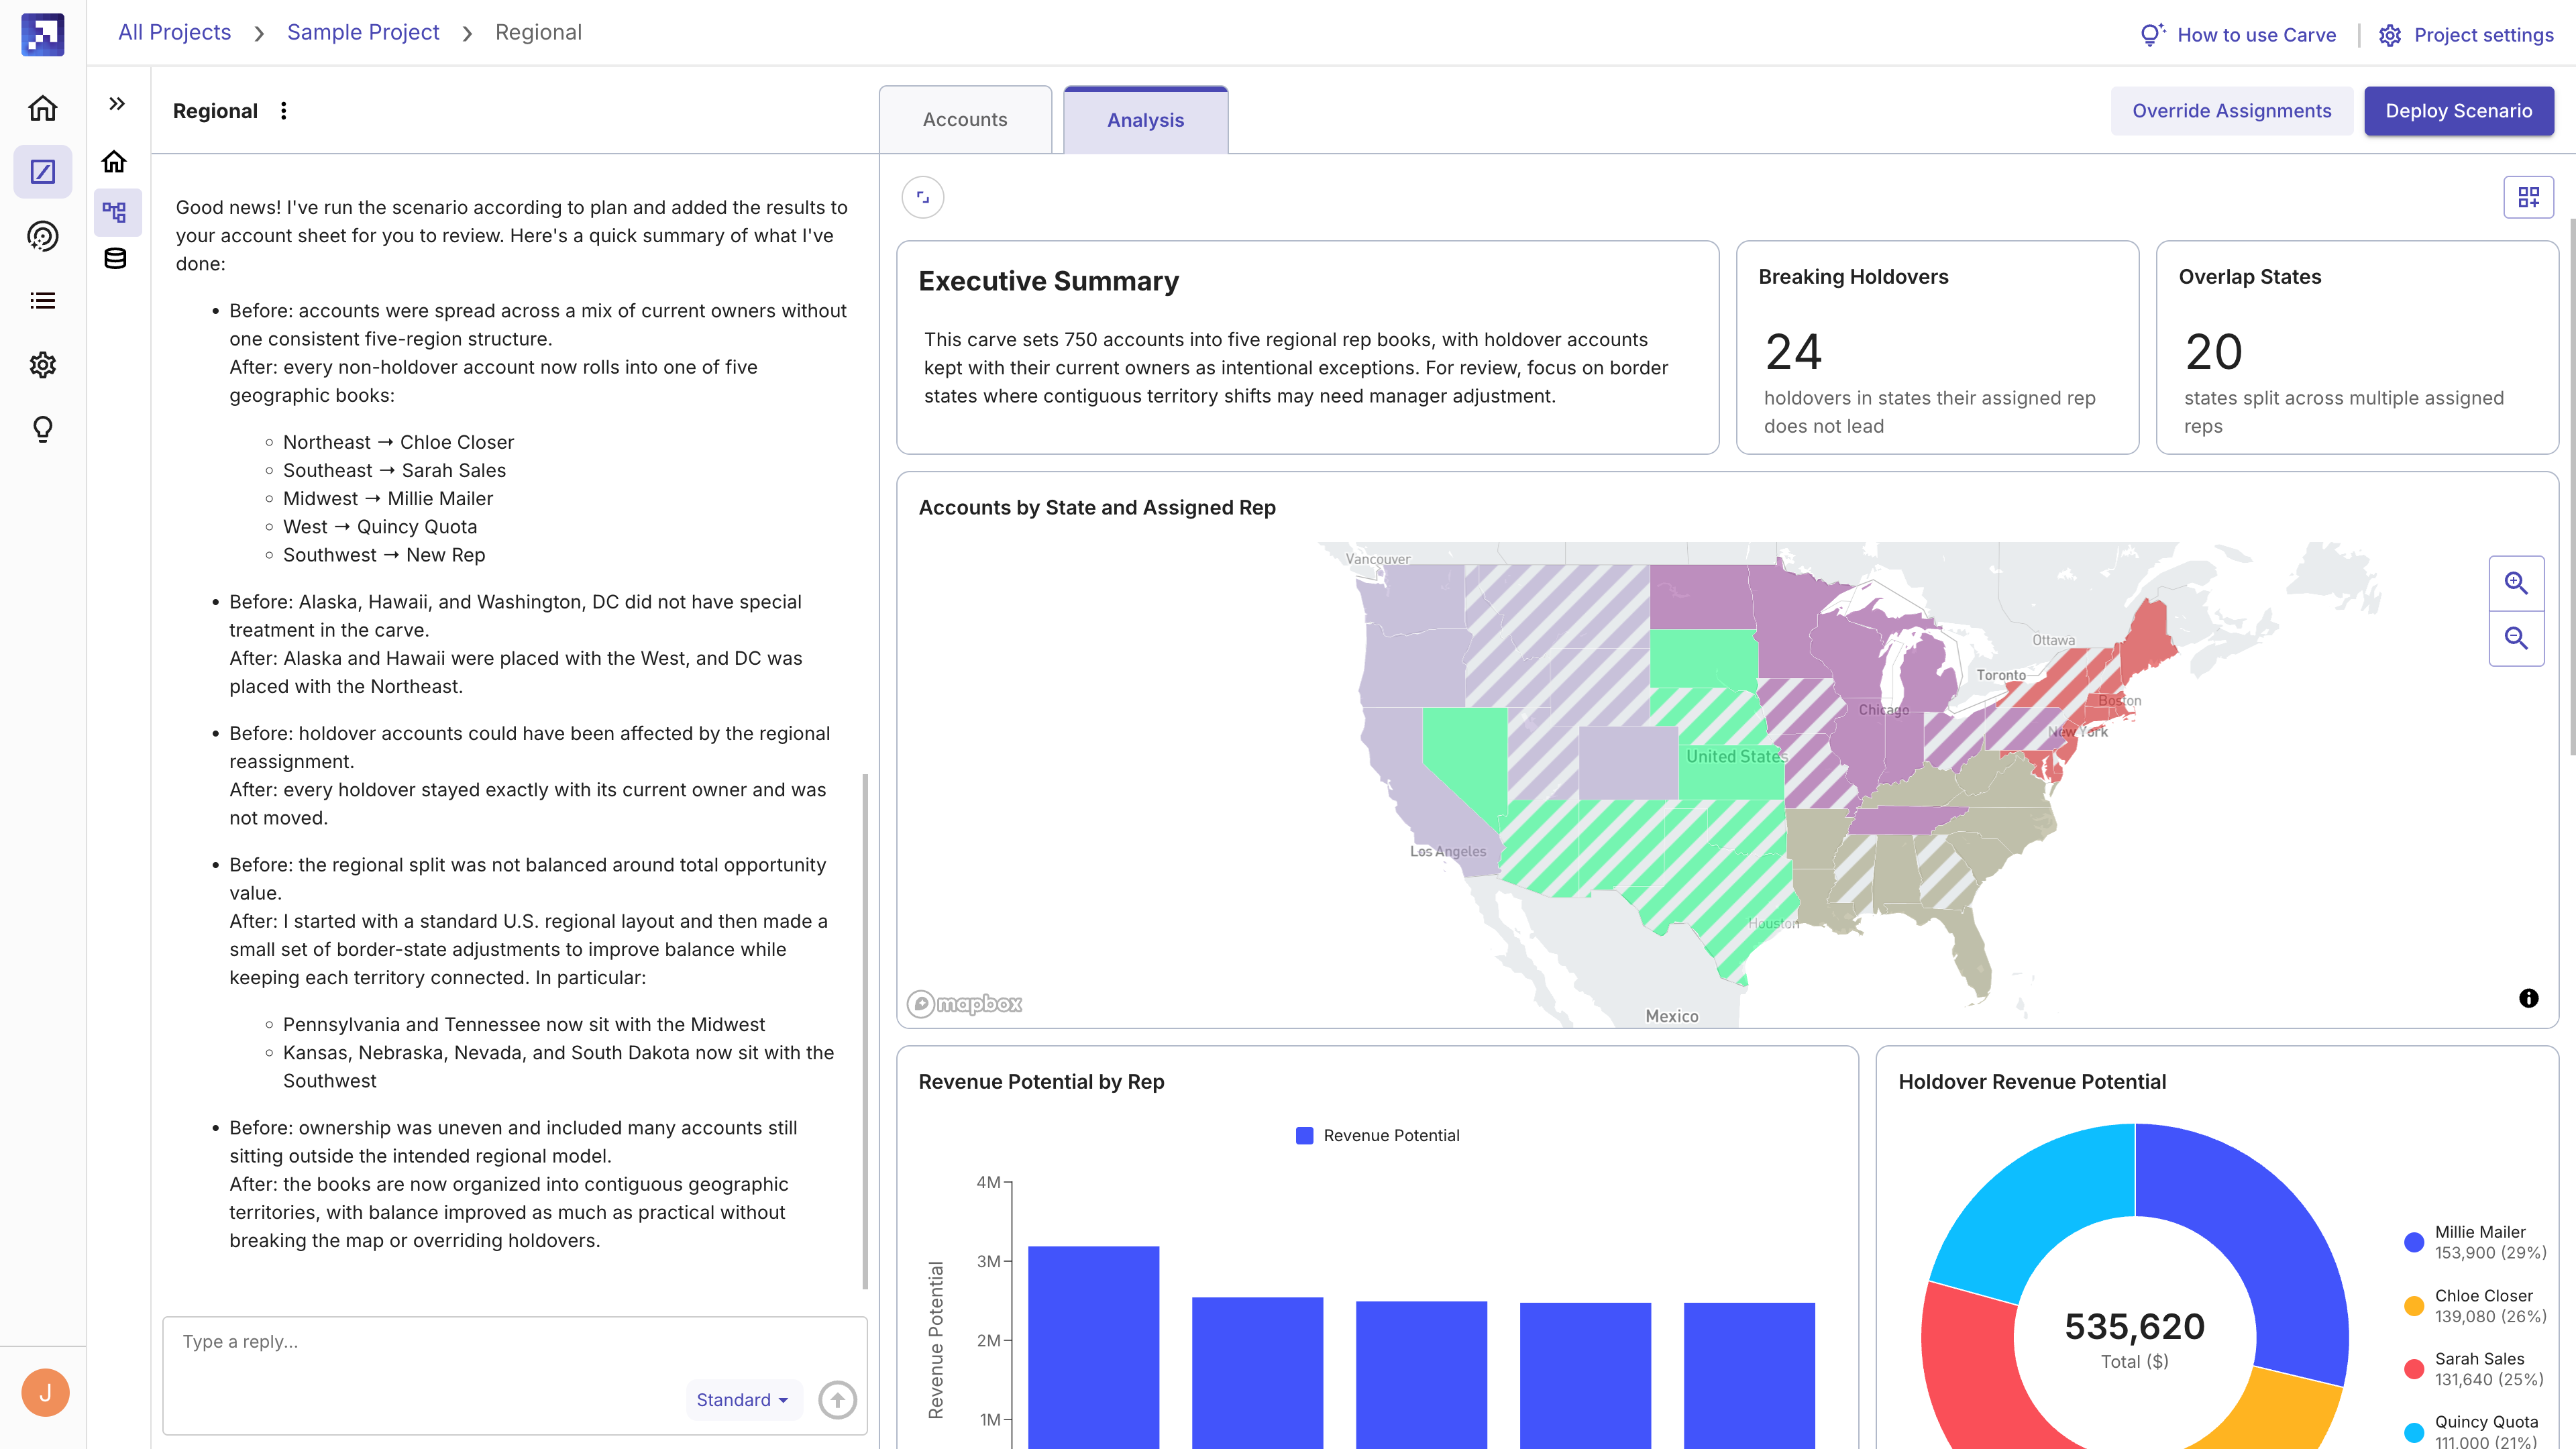Click the Carve logo icon
This screenshot has height=1449, width=2576.
pyautogui.click(x=43, y=34)
